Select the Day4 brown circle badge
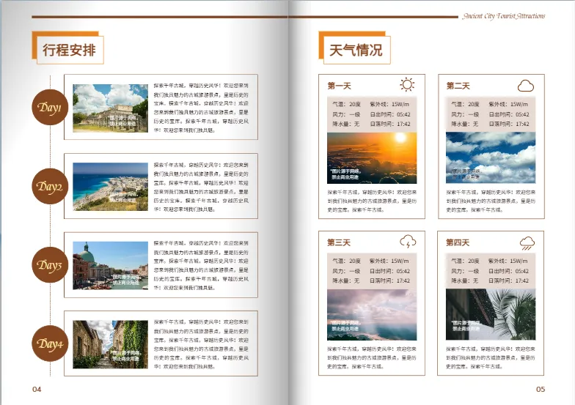The height and width of the screenshot is (405, 575). (51, 343)
